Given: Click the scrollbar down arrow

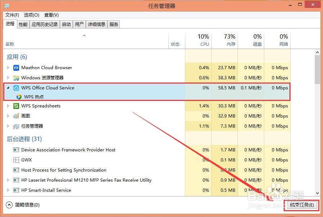Looking at the screenshot, I should click(x=317, y=193).
